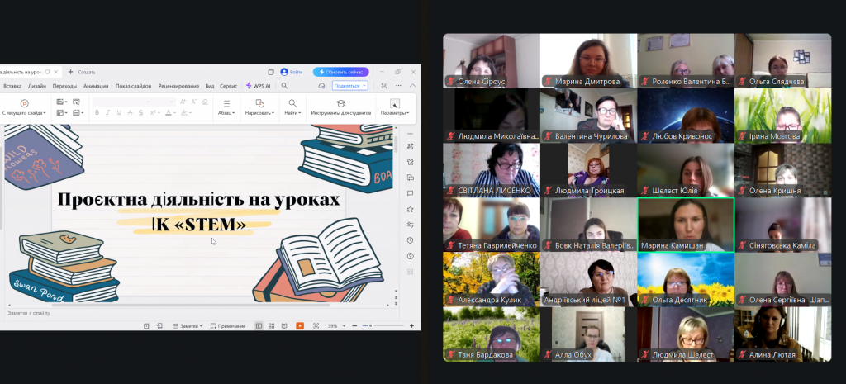Click the Поделиться share button

[x=349, y=86]
